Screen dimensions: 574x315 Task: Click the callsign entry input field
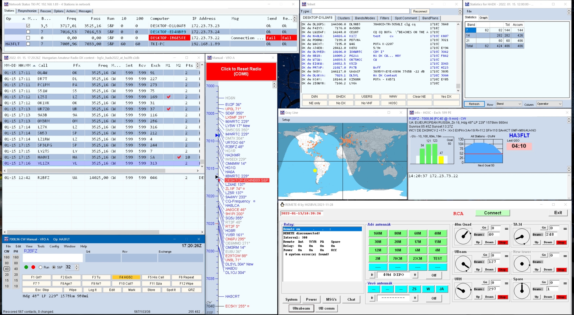53,258
